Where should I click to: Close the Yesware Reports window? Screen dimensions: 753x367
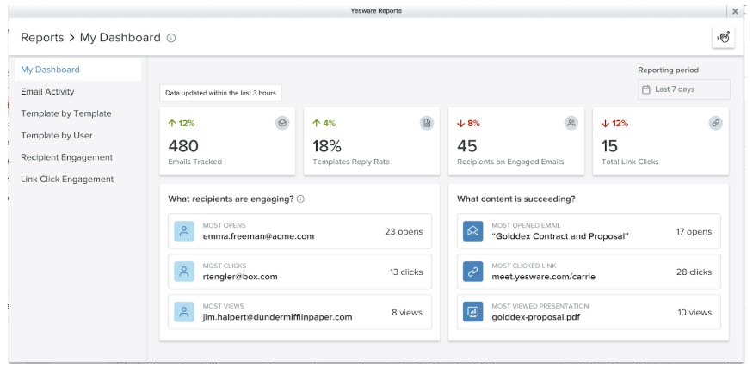(x=734, y=11)
